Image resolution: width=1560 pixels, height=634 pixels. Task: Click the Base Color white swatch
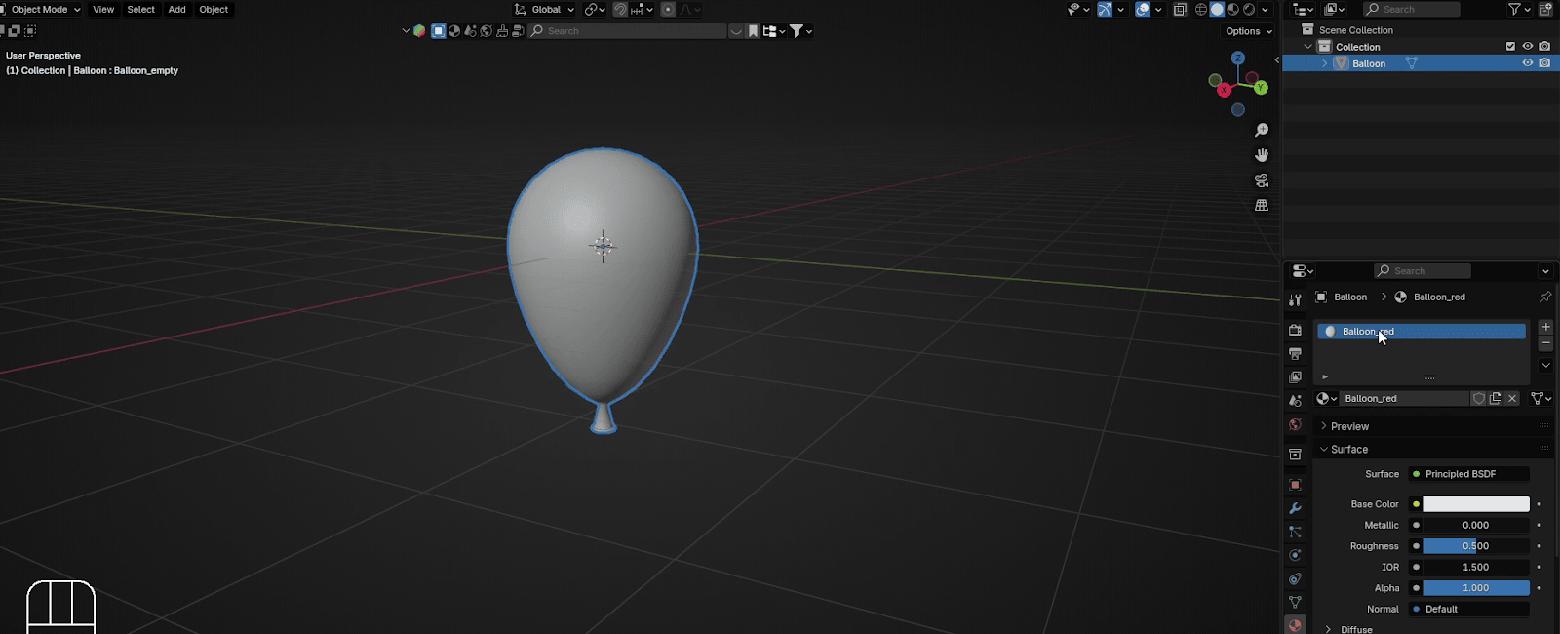[1476, 504]
